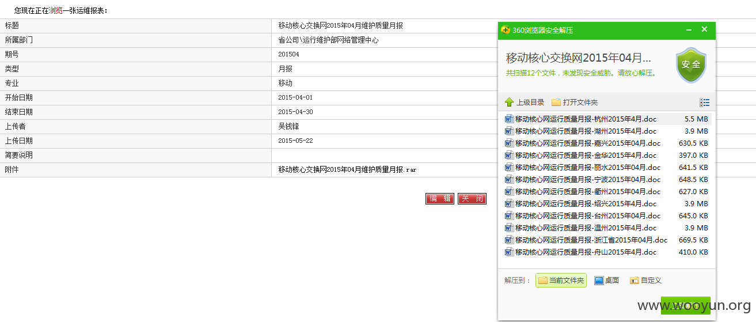Screen dimensions: 756x322
Task: Click the archive title 移动核心交换网2015年04月...
Action: 578,58
